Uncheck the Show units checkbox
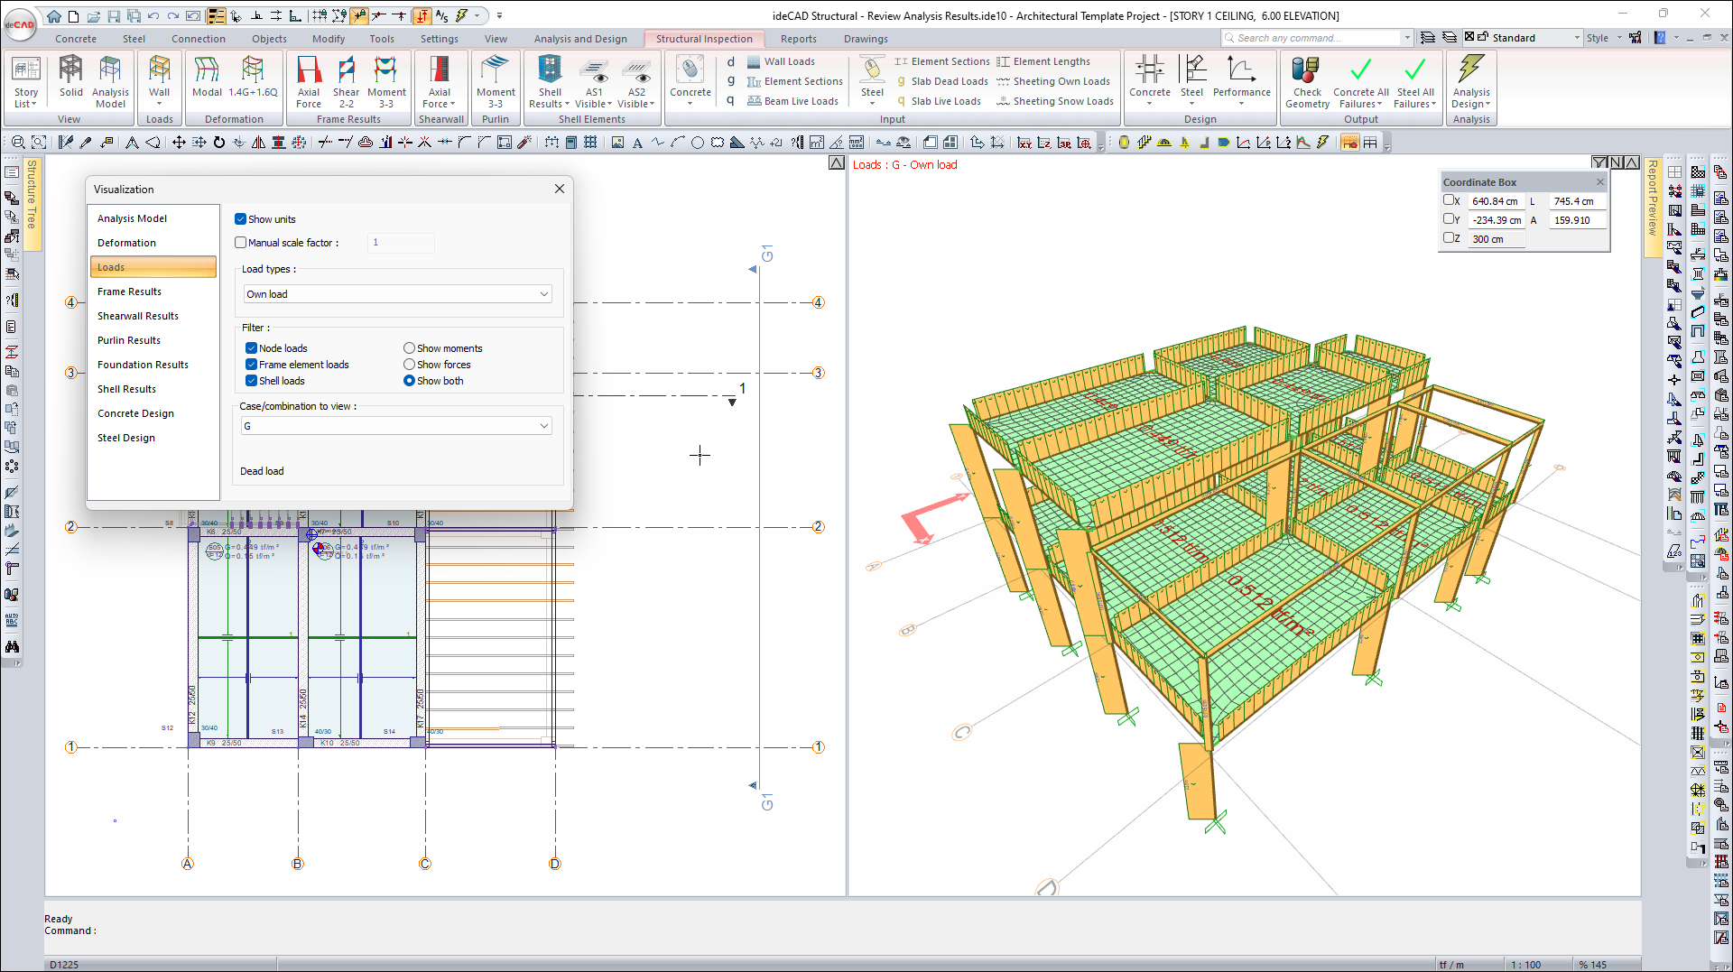The image size is (1733, 972). [241, 219]
